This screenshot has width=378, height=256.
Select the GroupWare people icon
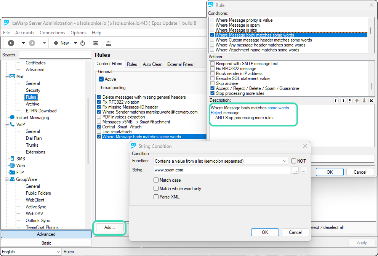pos(12,179)
